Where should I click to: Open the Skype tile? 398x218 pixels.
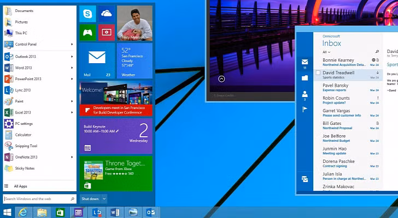click(87, 14)
